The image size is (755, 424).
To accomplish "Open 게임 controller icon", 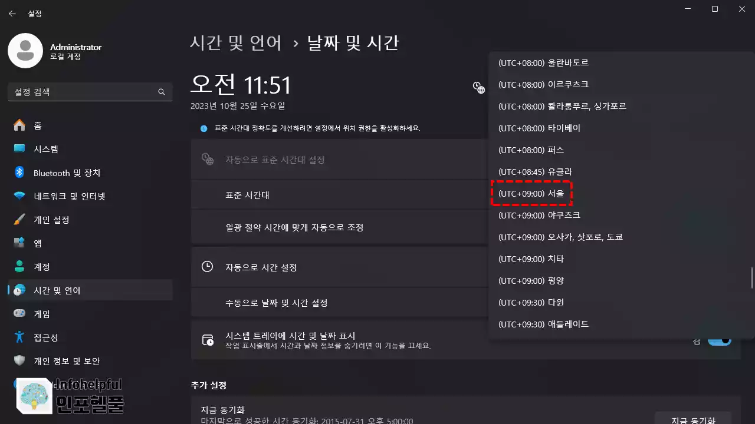I will pyautogui.click(x=19, y=314).
